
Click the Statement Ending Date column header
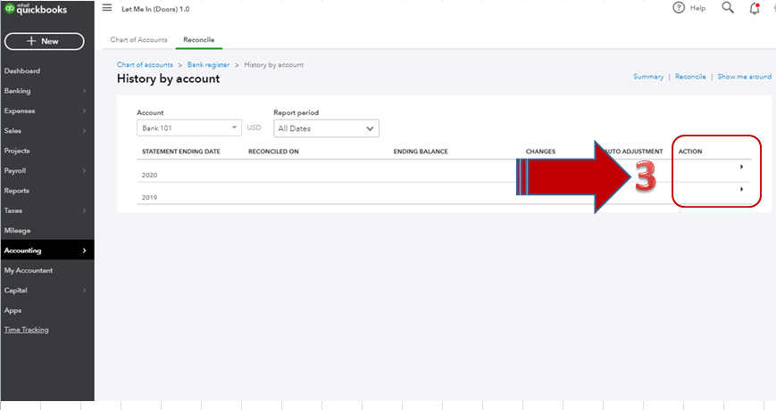pyautogui.click(x=181, y=152)
